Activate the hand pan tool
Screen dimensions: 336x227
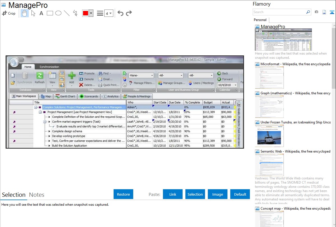[25, 13]
